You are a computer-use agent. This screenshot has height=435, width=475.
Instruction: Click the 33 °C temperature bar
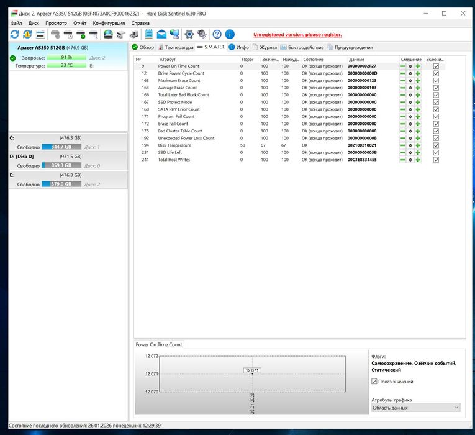click(x=66, y=65)
